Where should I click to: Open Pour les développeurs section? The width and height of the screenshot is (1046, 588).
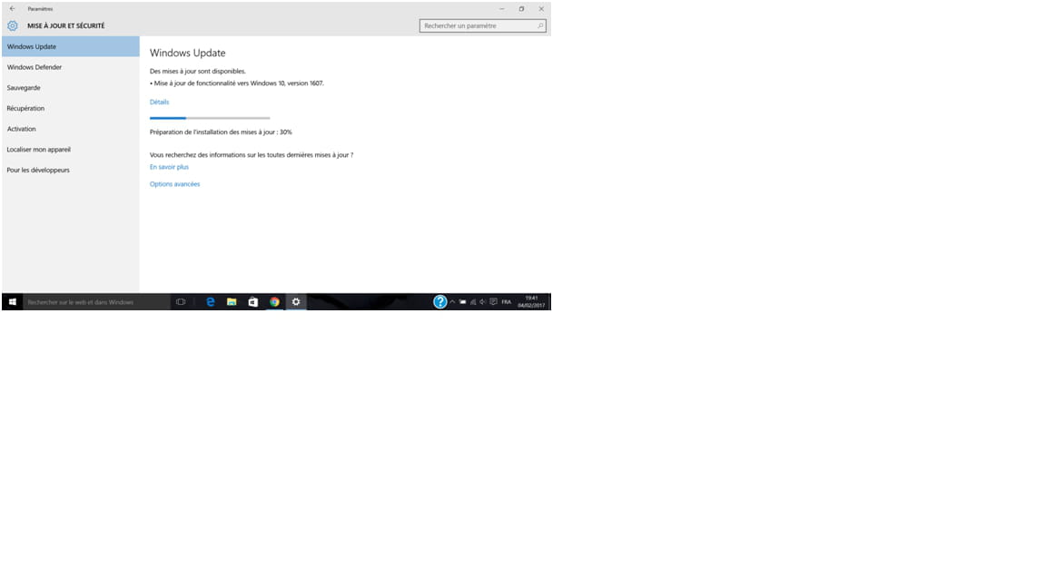click(71, 170)
